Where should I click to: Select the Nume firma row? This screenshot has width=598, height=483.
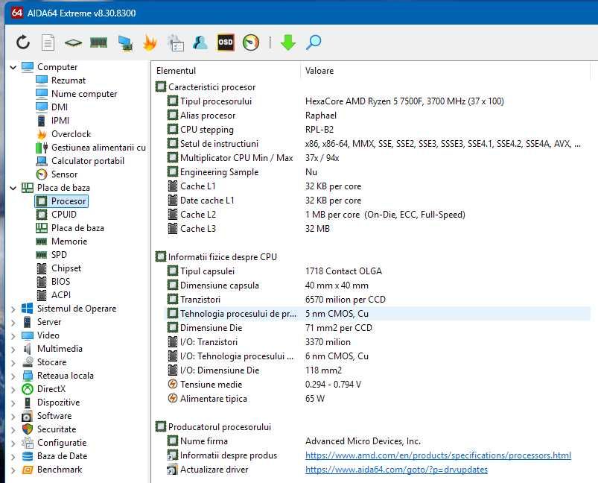[x=378, y=441]
